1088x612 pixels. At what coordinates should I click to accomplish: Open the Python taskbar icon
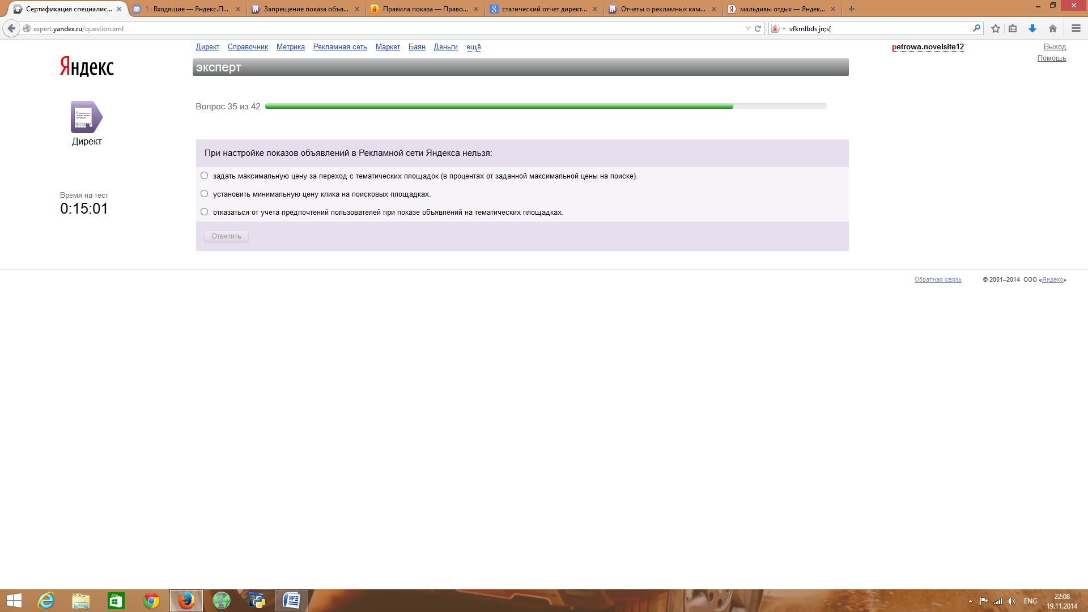pos(257,601)
